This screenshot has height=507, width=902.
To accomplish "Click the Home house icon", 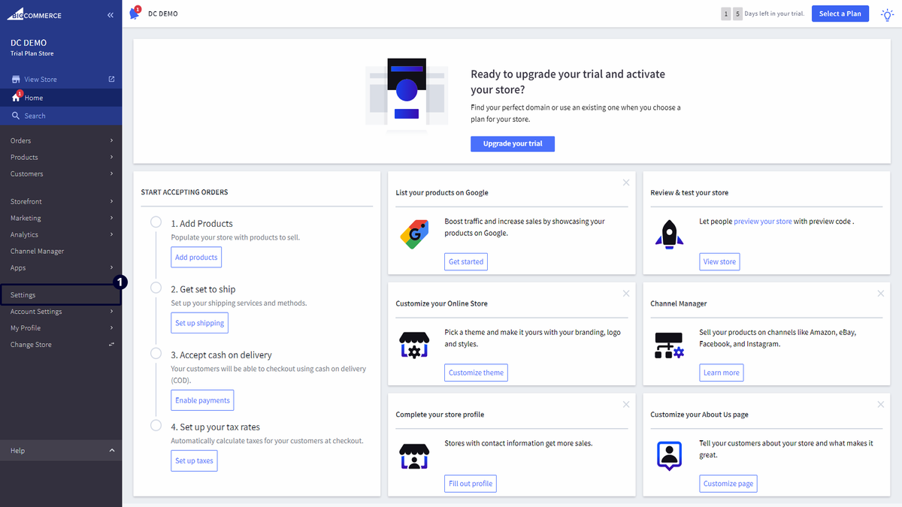I will [x=16, y=98].
